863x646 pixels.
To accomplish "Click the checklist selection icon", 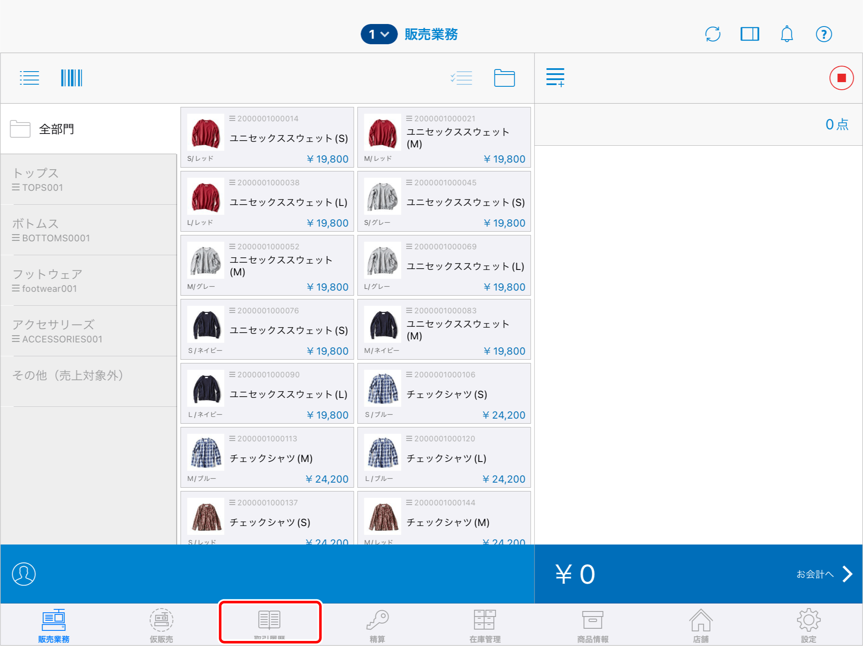I will click(x=461, y=78).
